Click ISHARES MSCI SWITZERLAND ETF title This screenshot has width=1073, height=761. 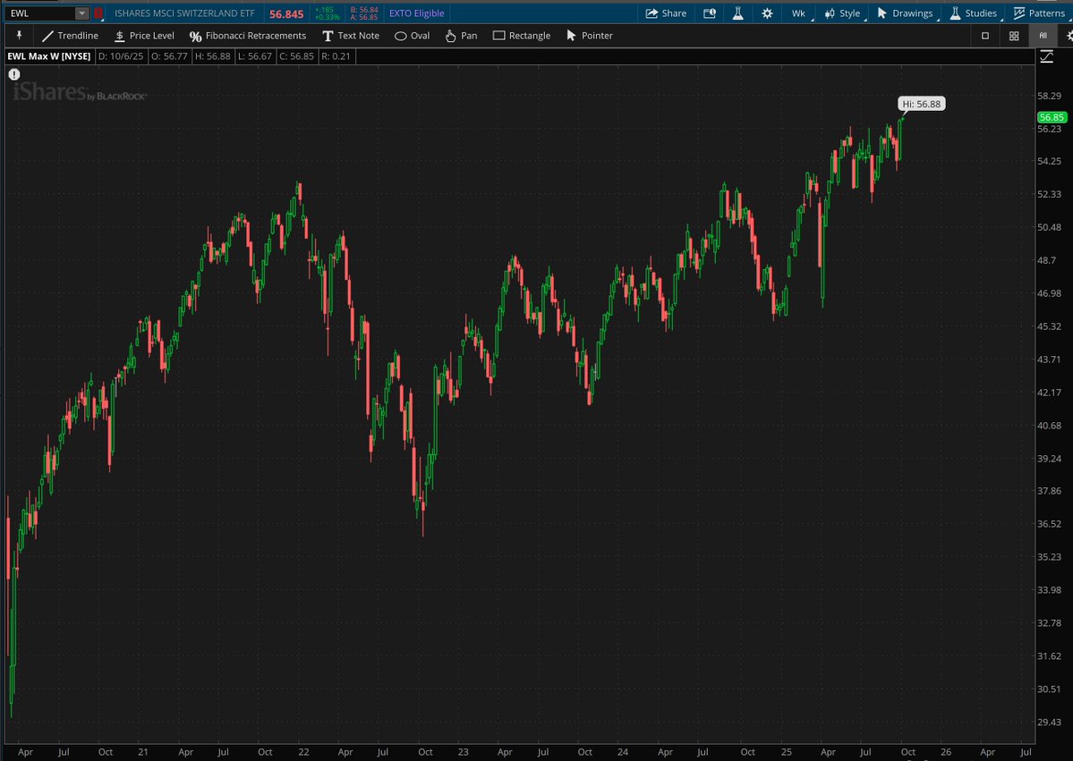pyautogui.click(x=184, y=13)
